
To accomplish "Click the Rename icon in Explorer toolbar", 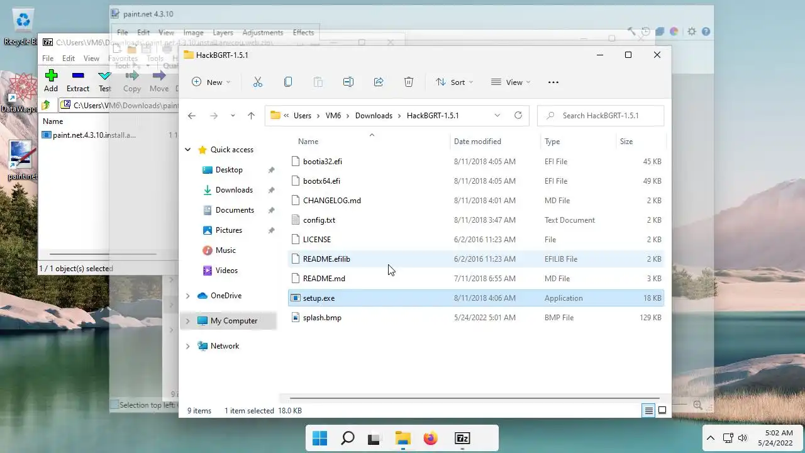I will pos(348,82).
